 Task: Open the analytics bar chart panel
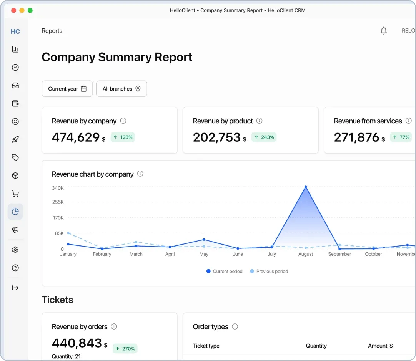[15, 49]
